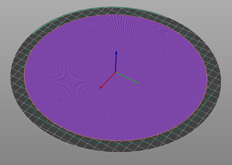232x165 pixels.
Task: Click the red X axis arrow
Action: coord(107,81)
